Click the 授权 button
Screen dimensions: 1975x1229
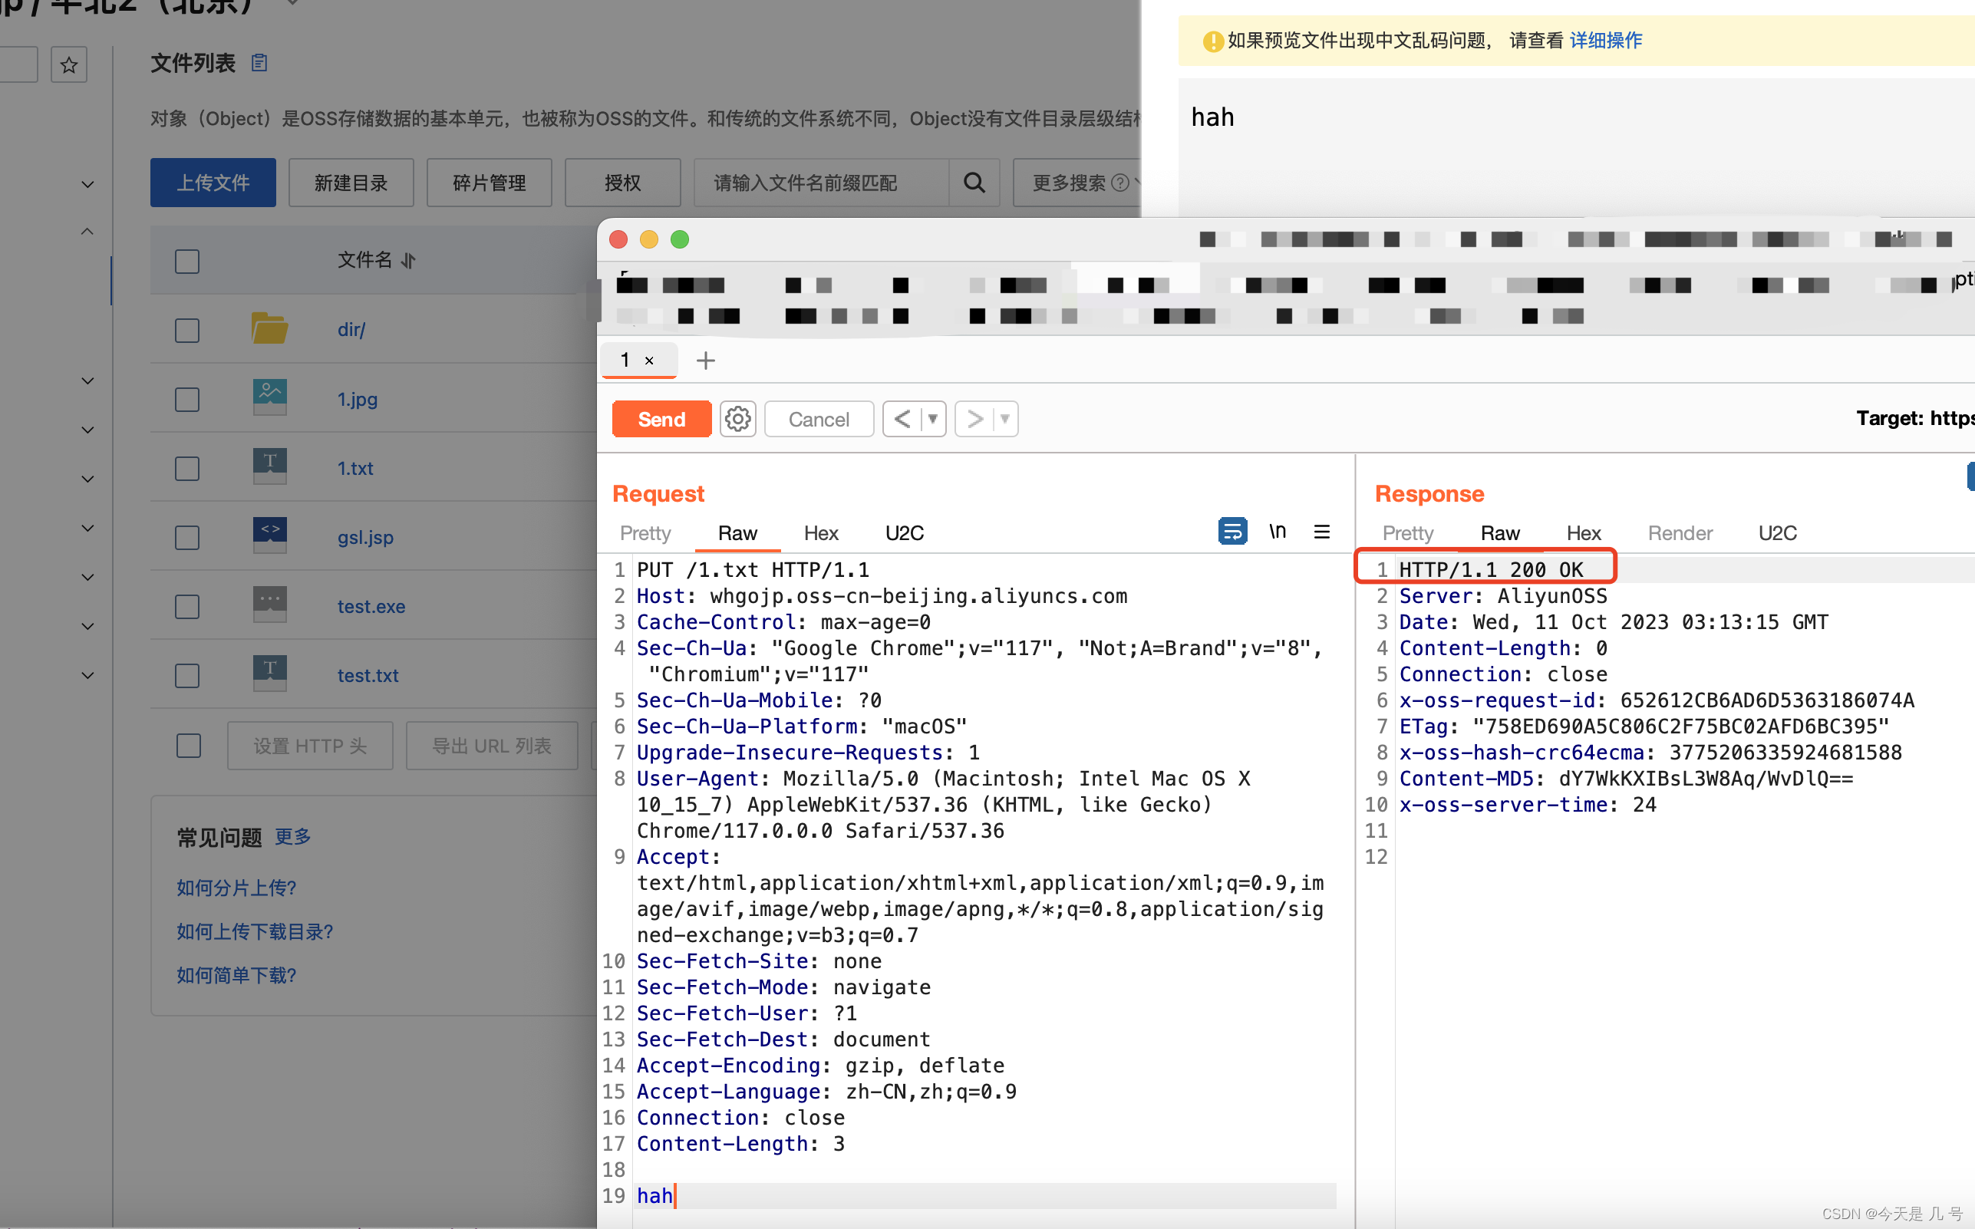click(622, 183)
